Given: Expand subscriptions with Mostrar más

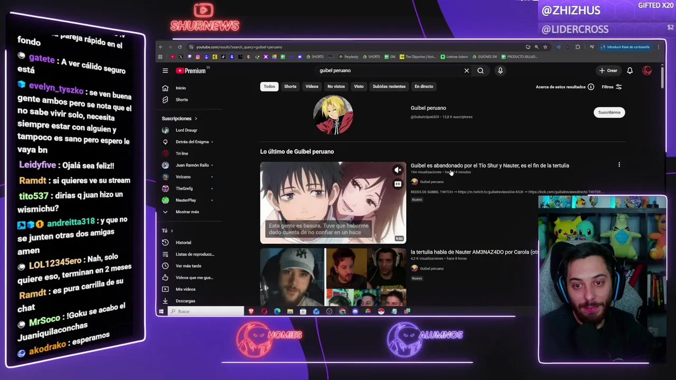Looking at the screenshot, I should click(187, 212).
